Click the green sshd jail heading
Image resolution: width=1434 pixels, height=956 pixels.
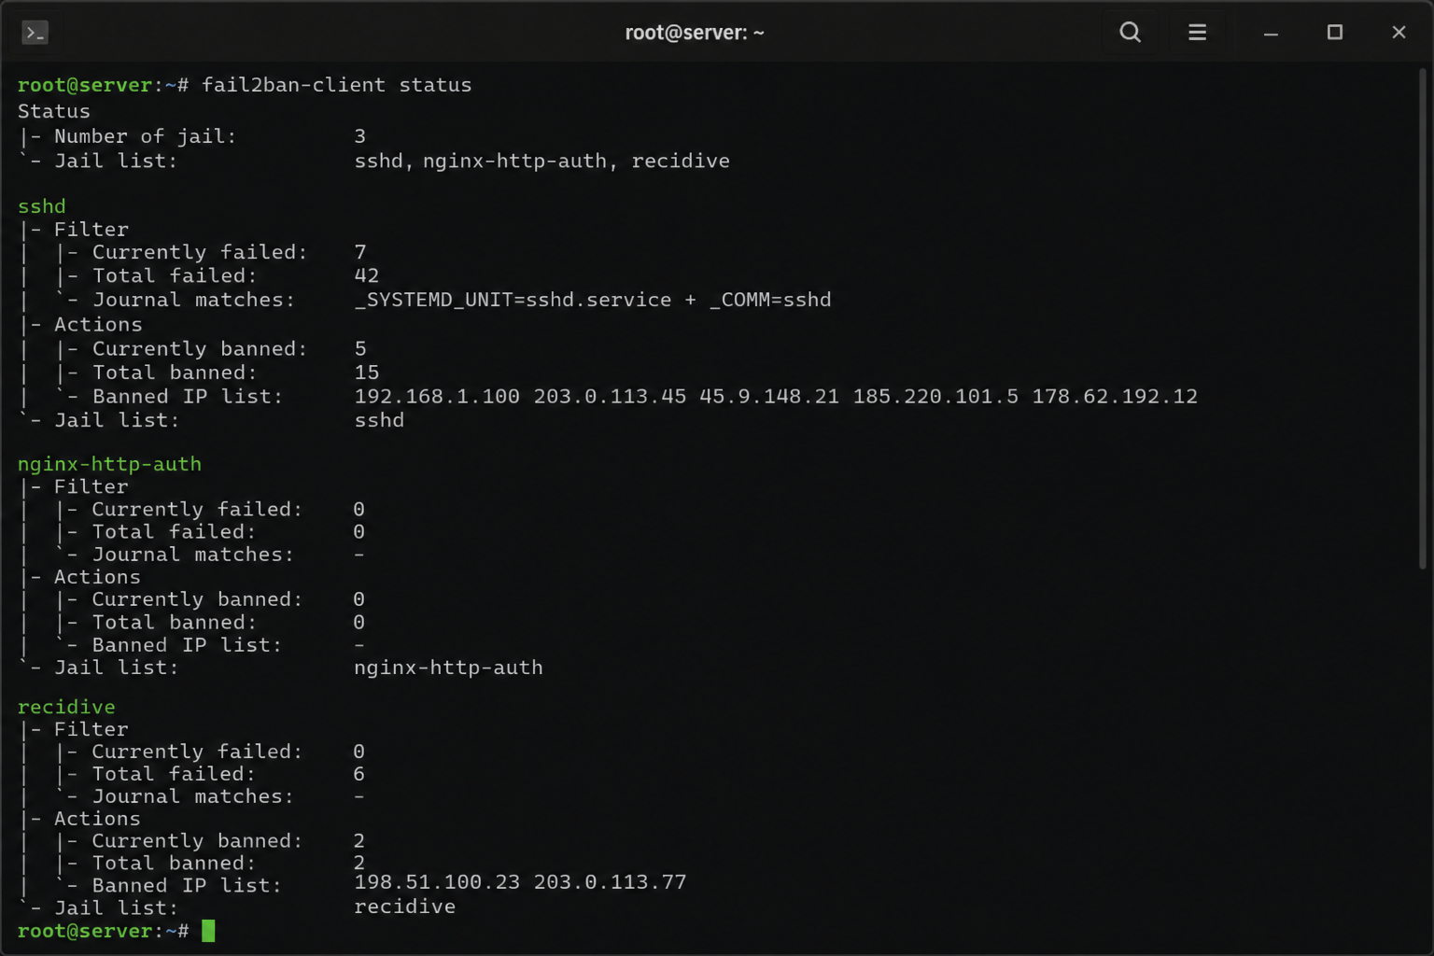coord(42,206)
